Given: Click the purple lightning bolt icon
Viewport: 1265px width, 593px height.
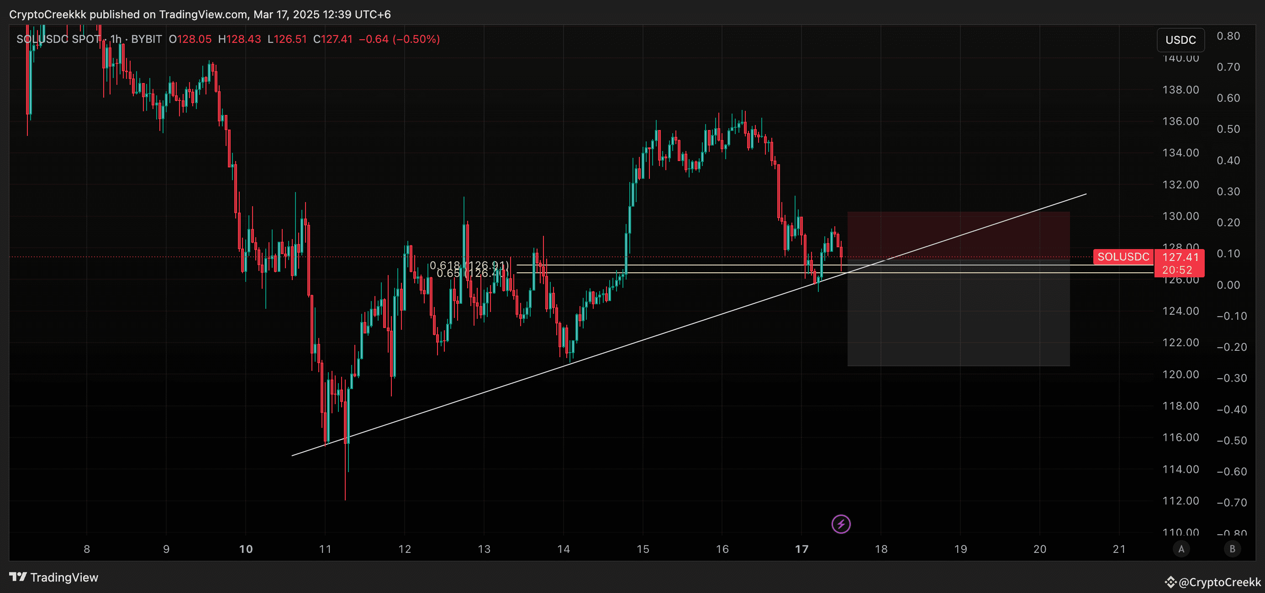Looking at the screenshot, I should [x=841, y=524].
